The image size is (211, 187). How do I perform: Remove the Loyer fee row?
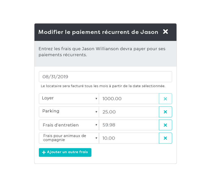coord(165,99)
